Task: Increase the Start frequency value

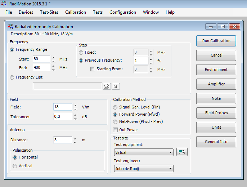Action: [53, 57]
